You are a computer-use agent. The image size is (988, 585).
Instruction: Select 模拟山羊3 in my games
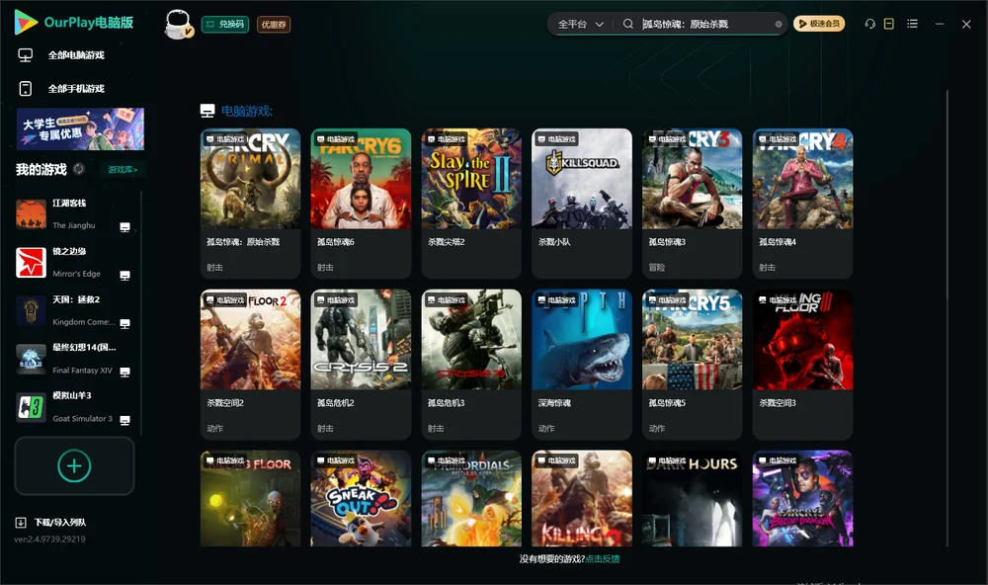[x=74, y=407]
